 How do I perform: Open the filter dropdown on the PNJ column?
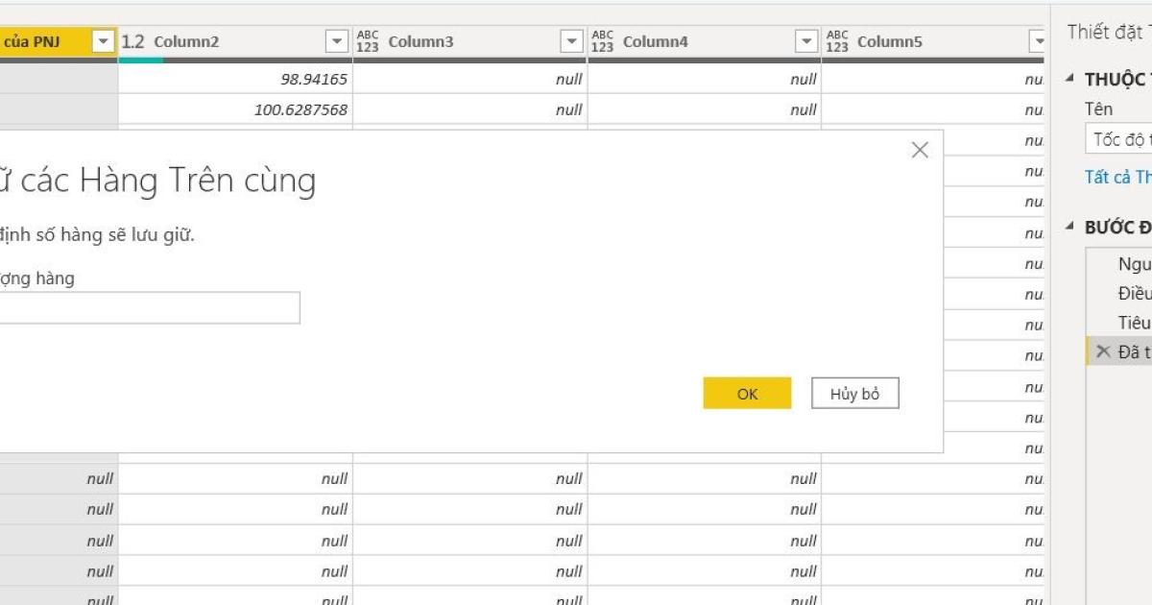pos(103,42)
